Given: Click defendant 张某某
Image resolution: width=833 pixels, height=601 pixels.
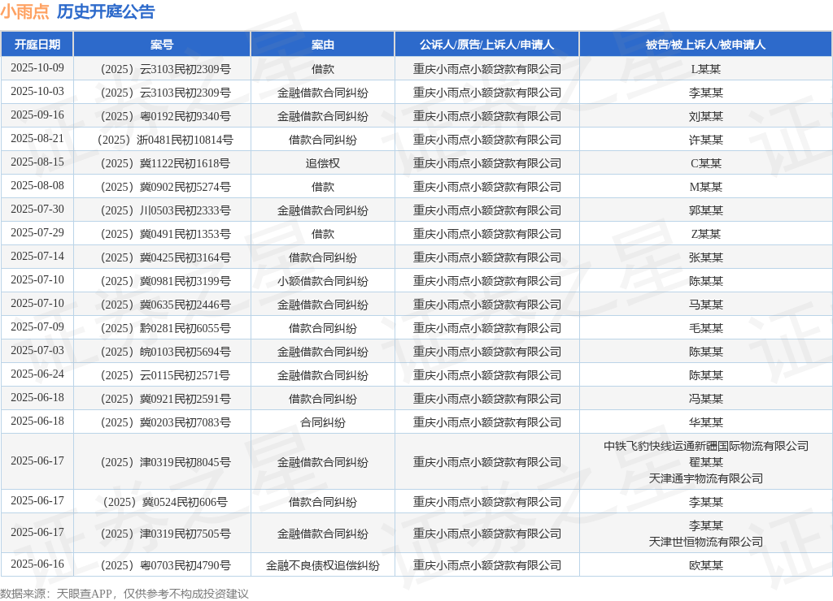Looking at the screenshot, I should click(x=705, y=257).
